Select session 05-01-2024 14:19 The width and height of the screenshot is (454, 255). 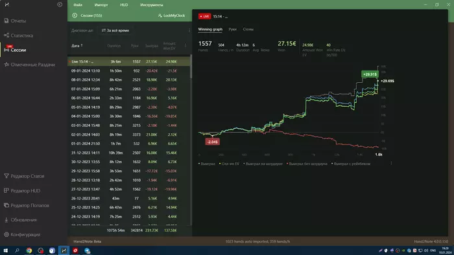tap(129, 107)
